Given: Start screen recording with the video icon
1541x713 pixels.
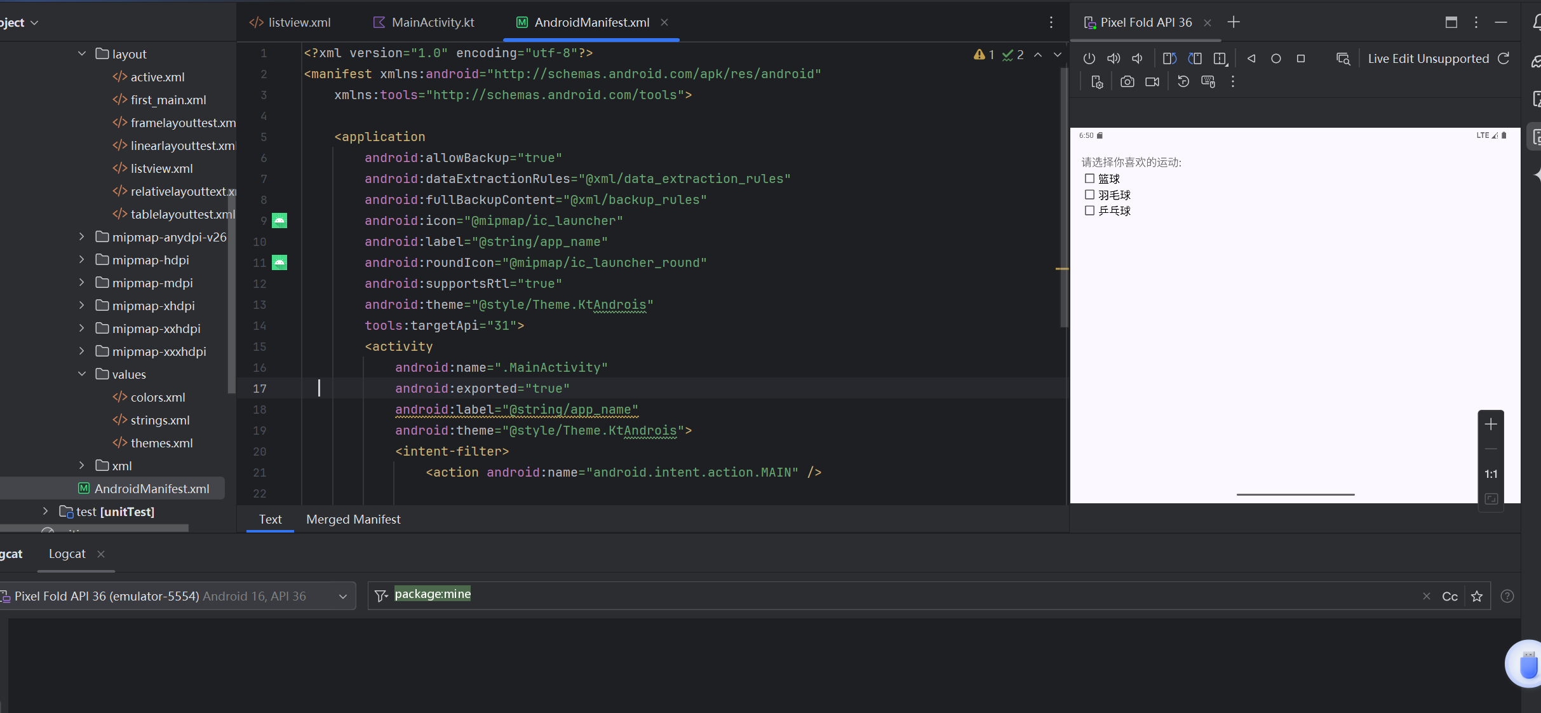Looking at the screenshot, I should [1152, 82].
